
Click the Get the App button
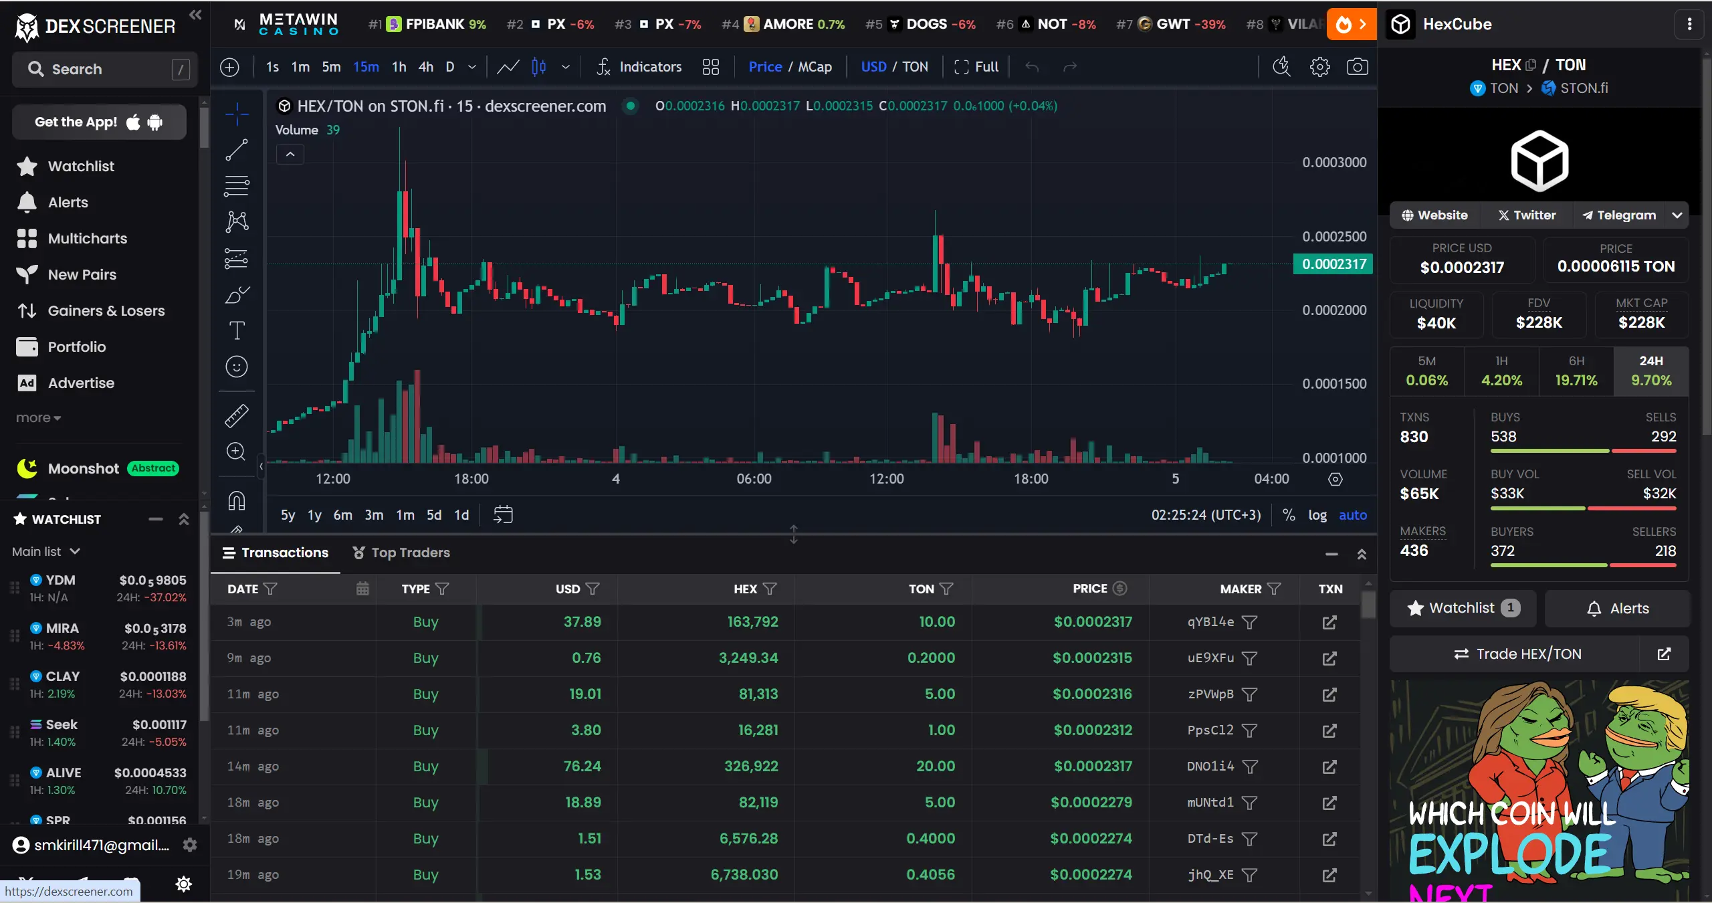[x=99, y=122]
